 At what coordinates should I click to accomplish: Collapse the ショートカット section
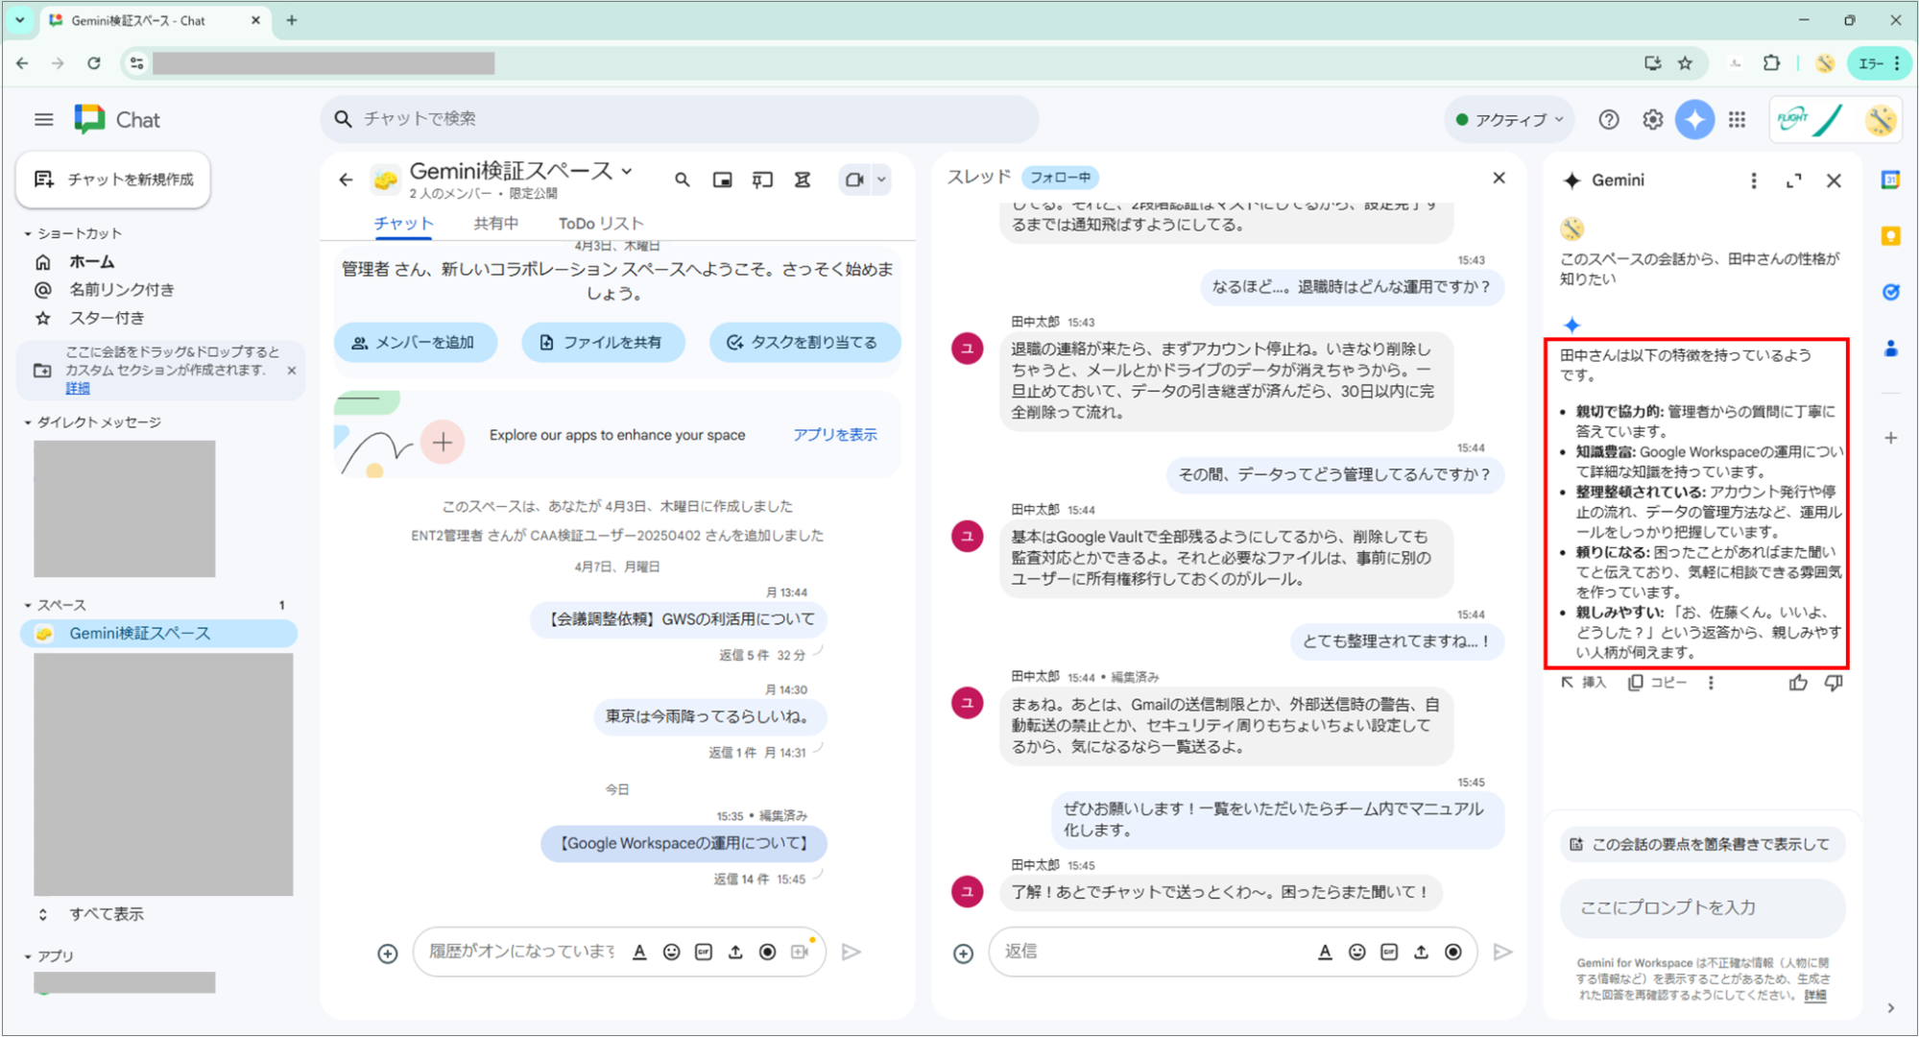(x=28, y=233)
